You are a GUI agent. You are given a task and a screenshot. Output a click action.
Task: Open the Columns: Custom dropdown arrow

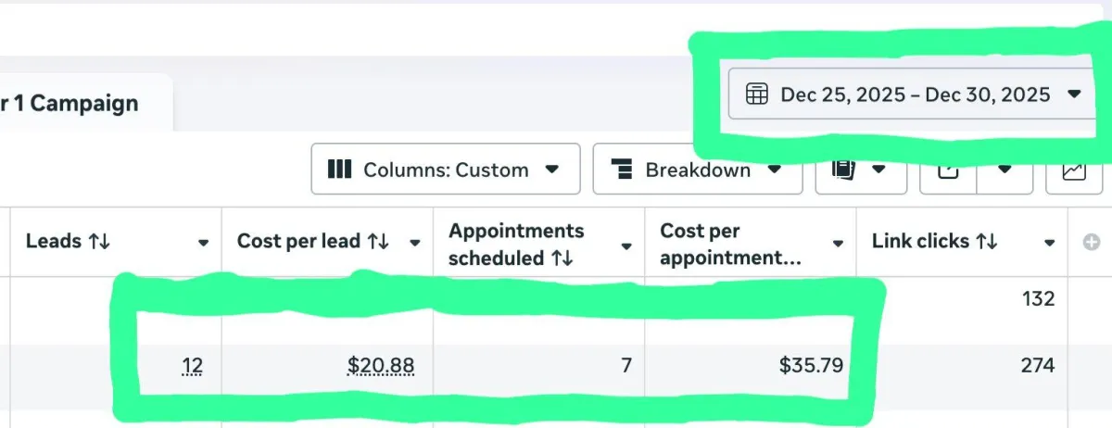coord(552,170)
